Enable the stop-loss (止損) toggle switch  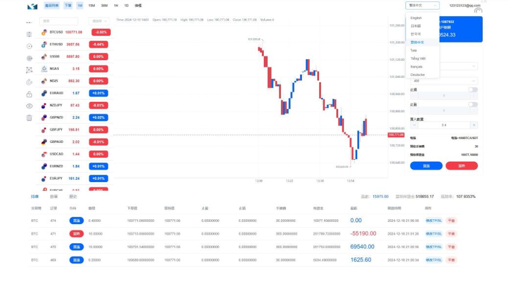pyautogui.click(x=473, y=90)
